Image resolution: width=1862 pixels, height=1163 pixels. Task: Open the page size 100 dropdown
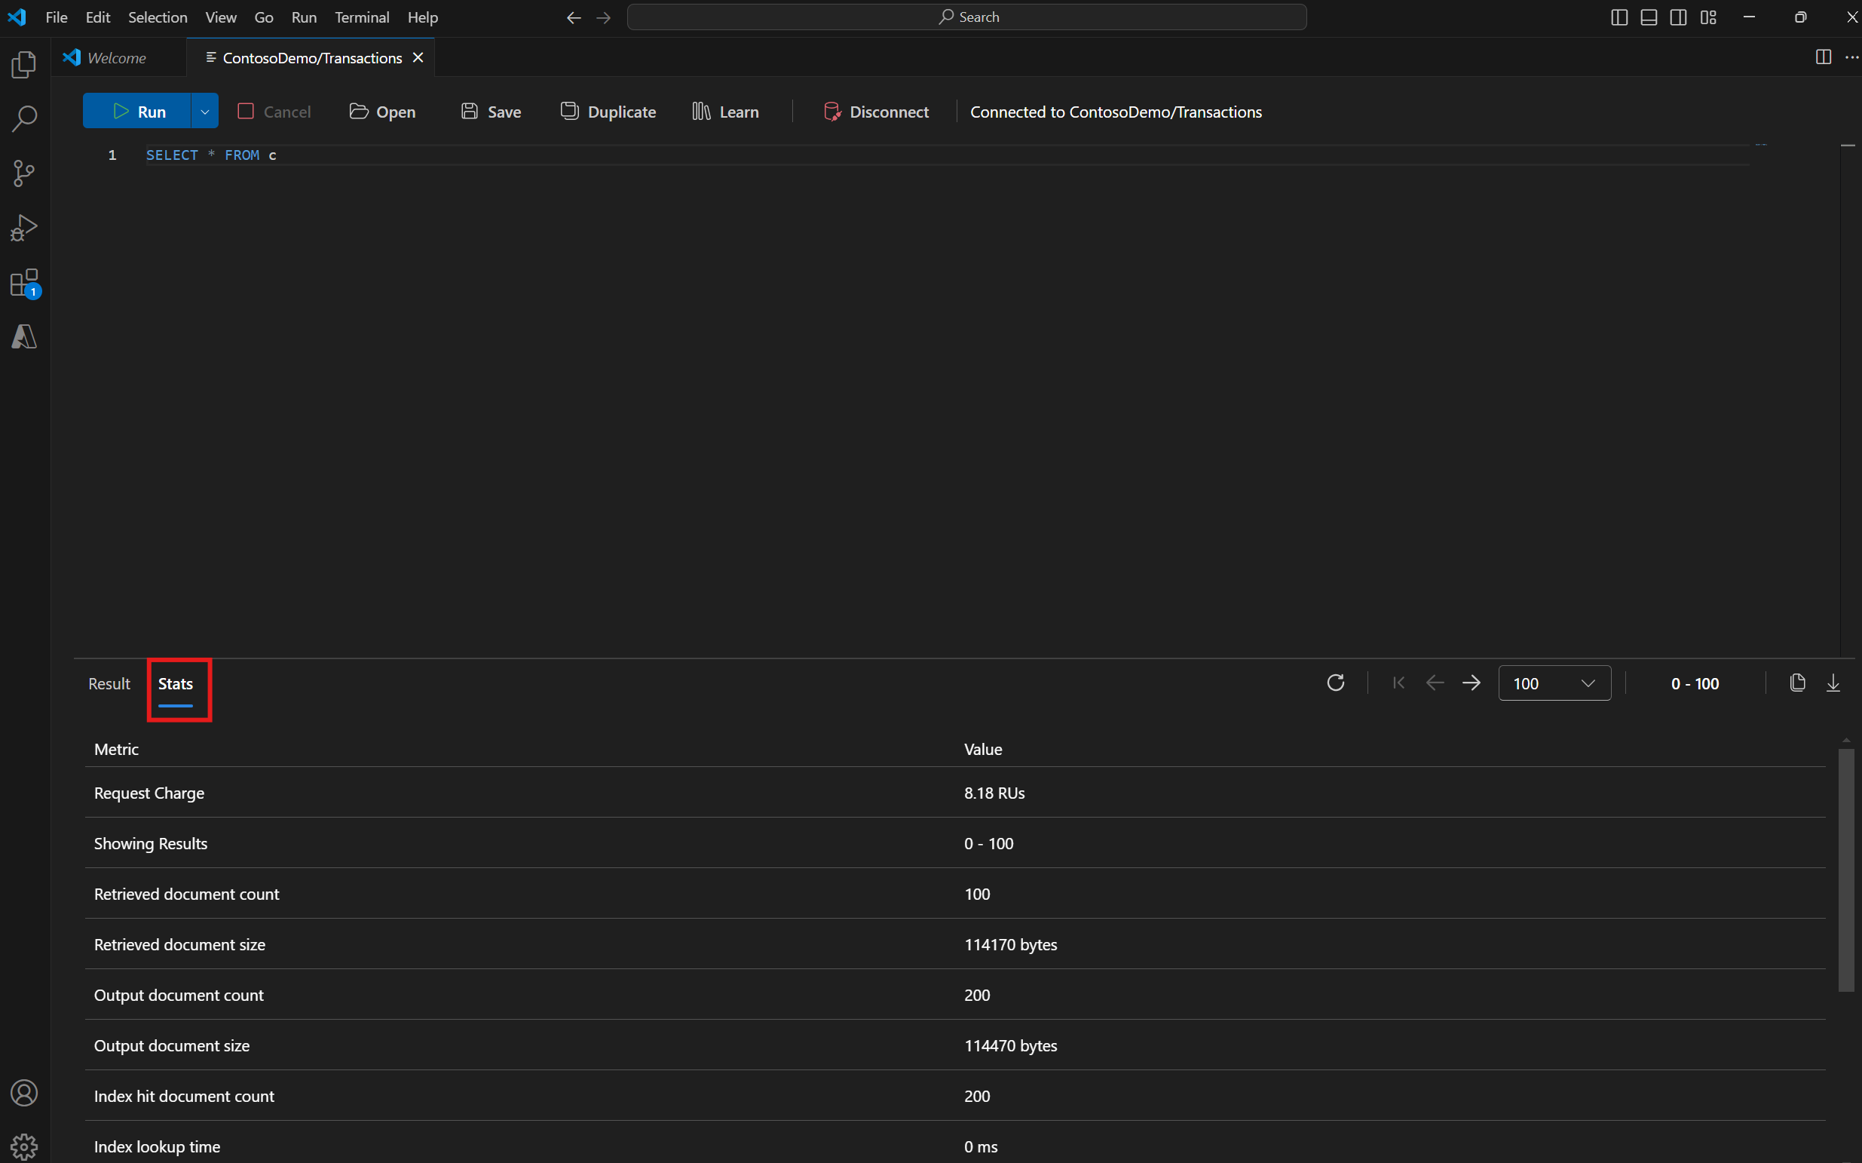pyautogui.click(x=1554, y=683)
